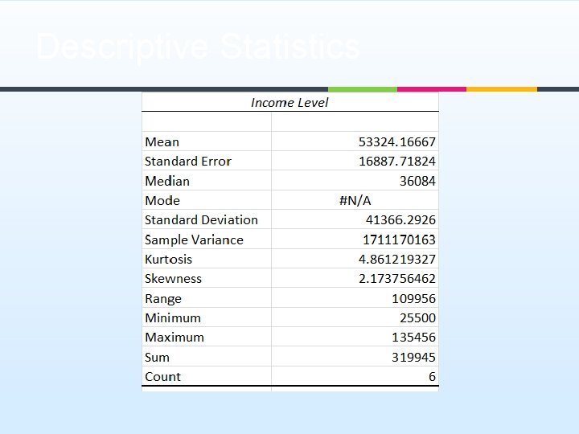Select the #N/A mode value
The image size is (579, 434).
click(x=355, y=201)
